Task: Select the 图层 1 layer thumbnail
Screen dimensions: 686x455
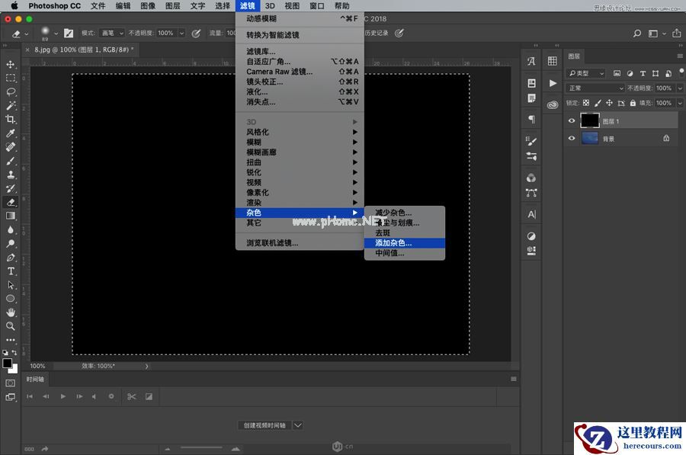Action: pos(590,120)
